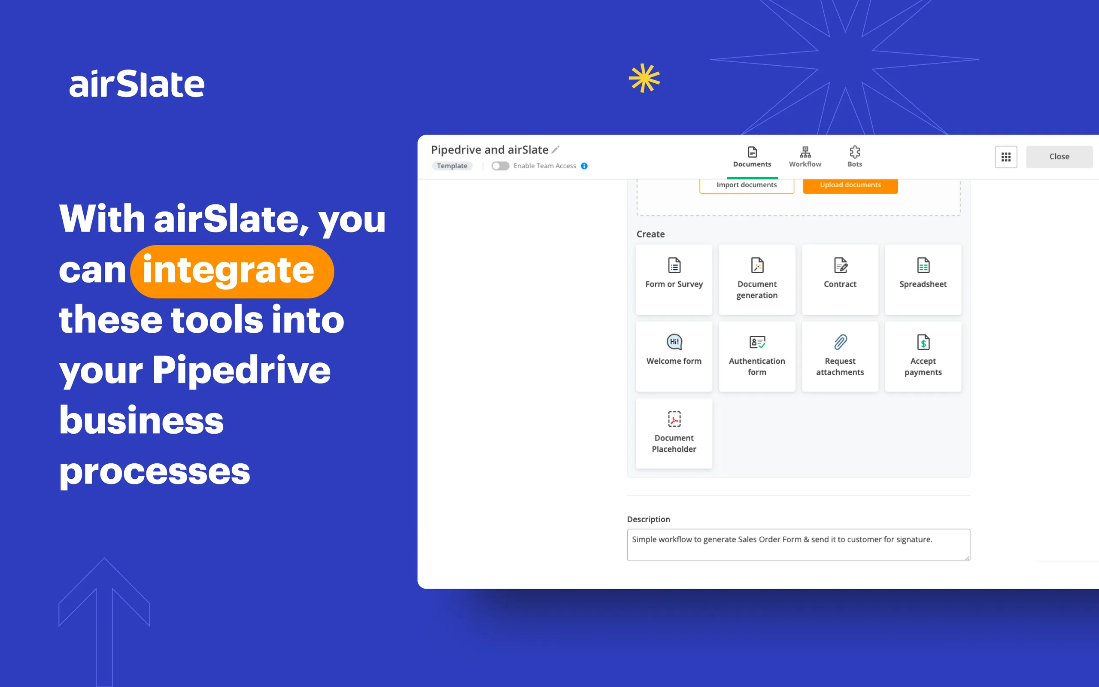This screenshot has height=687, width=1099.
Task: Click the pencil icon to rename template
Action: [x=556, y=149]
